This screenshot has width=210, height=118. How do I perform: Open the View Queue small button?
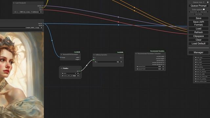[204, 12]
